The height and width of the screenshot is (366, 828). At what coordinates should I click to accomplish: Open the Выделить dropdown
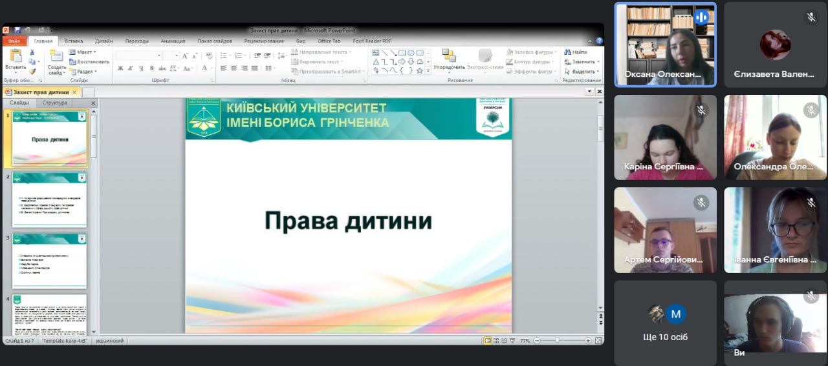tap(582, 72)
